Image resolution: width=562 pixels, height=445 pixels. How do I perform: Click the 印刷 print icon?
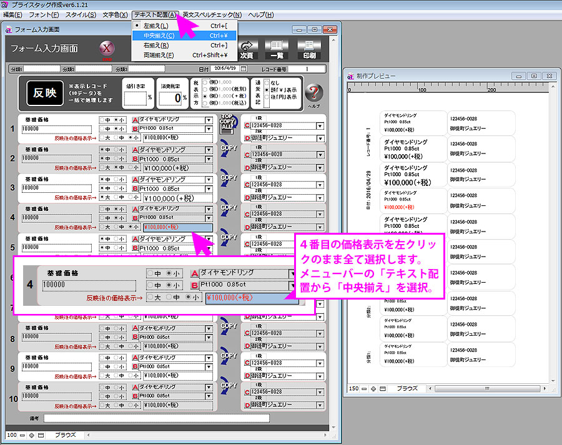(x=308, y=49)
